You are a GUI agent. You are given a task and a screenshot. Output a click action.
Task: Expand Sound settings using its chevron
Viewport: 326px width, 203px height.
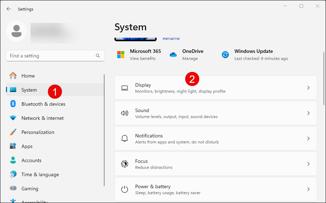(308, 113)
